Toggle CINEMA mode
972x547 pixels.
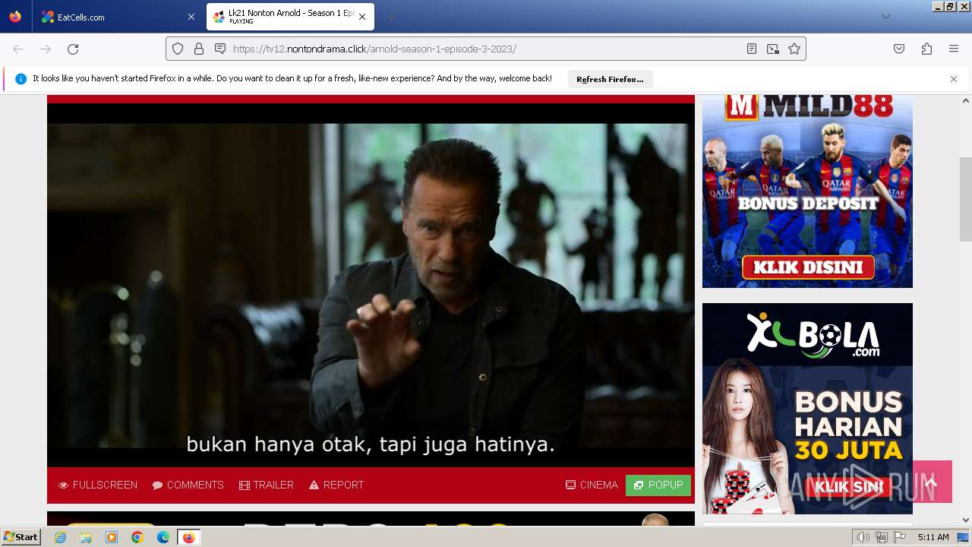(592, 485)
